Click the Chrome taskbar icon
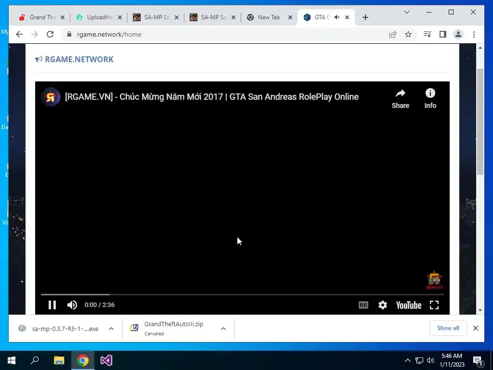Image resolution: width=493 pixels, height=370 pixels. click(x=83, y=360)
